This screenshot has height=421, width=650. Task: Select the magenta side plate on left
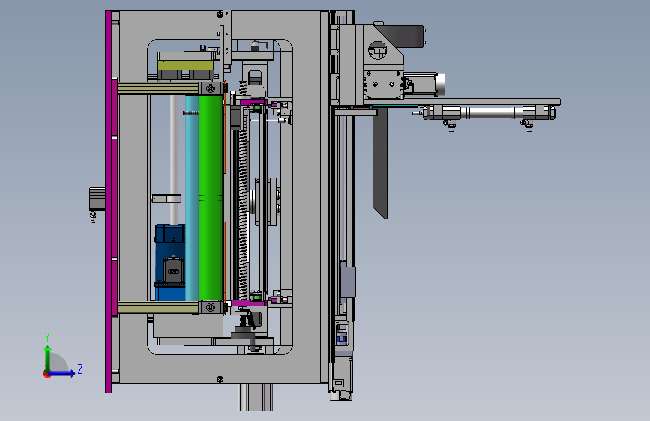coord(109,202)
